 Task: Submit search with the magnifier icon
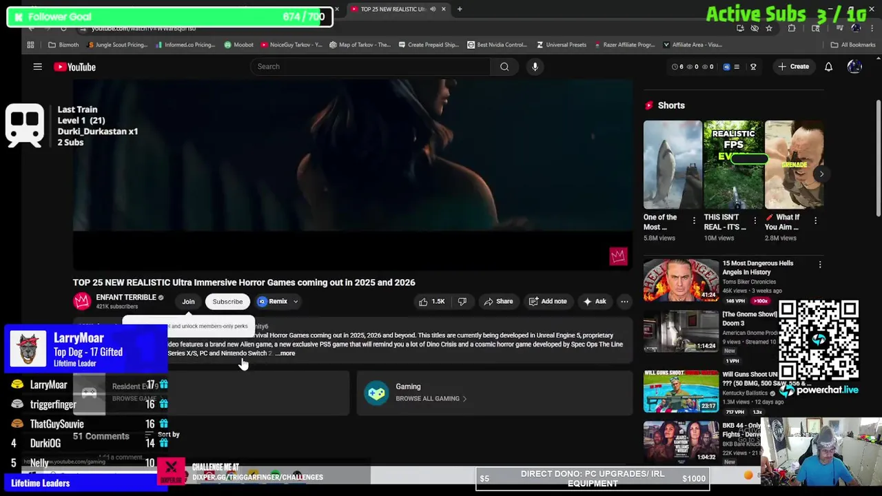(504, 67)
